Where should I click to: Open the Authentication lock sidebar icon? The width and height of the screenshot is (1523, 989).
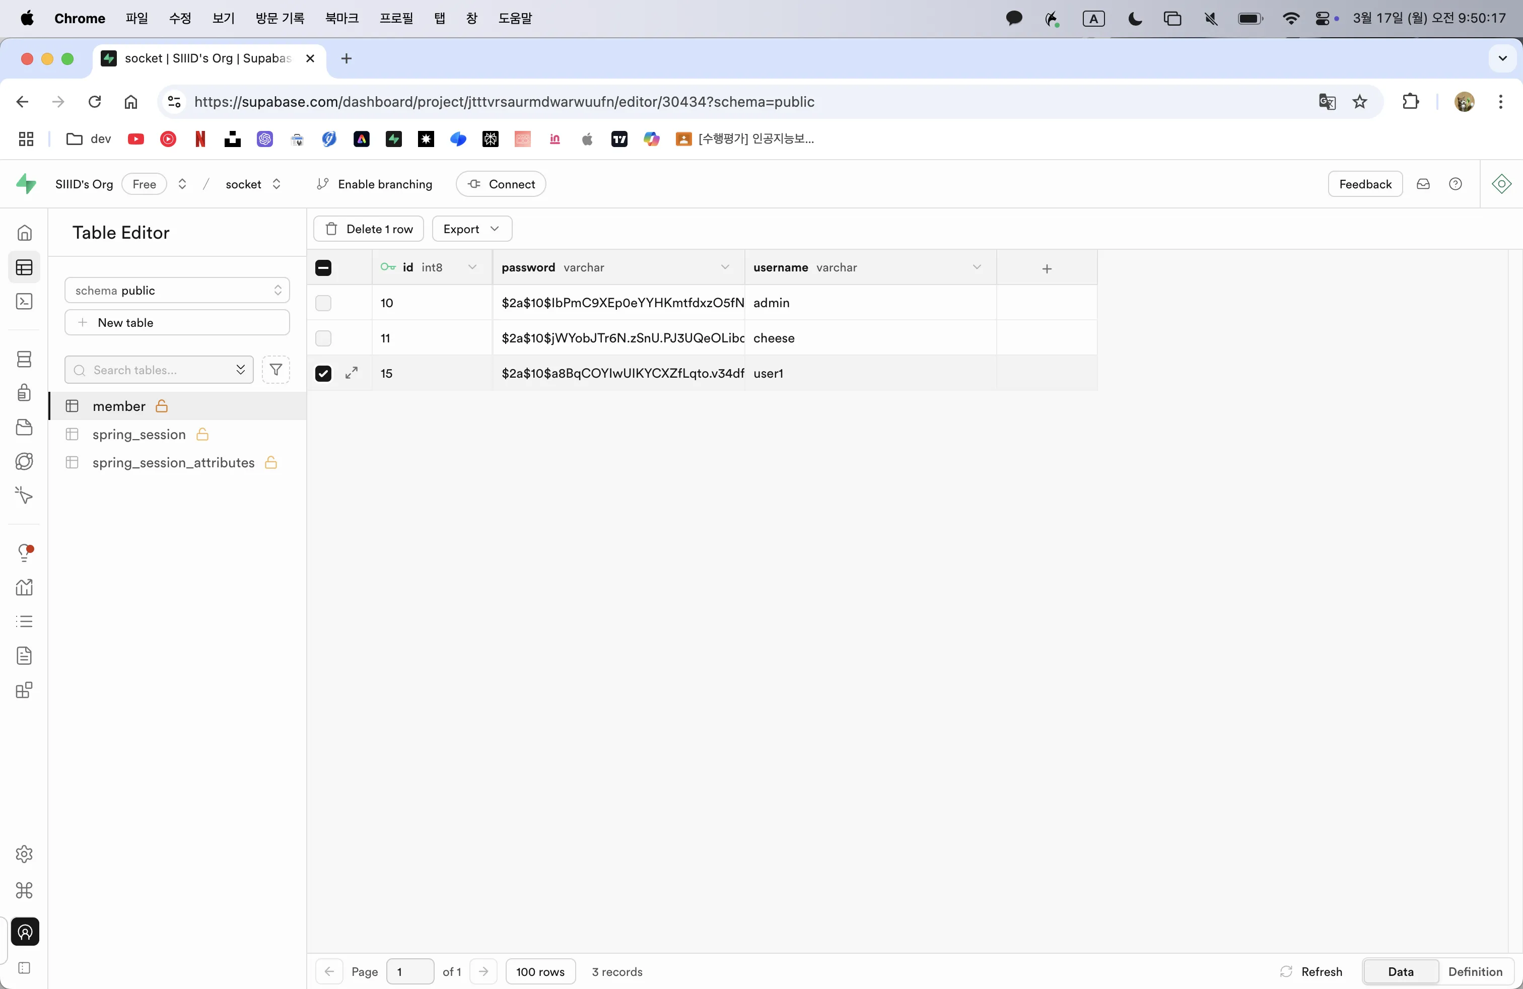[x=24, y=392]
